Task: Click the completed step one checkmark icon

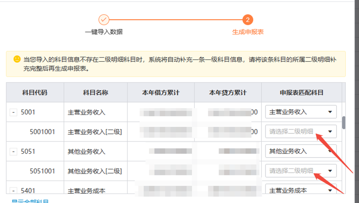Action: coord(104,20)
